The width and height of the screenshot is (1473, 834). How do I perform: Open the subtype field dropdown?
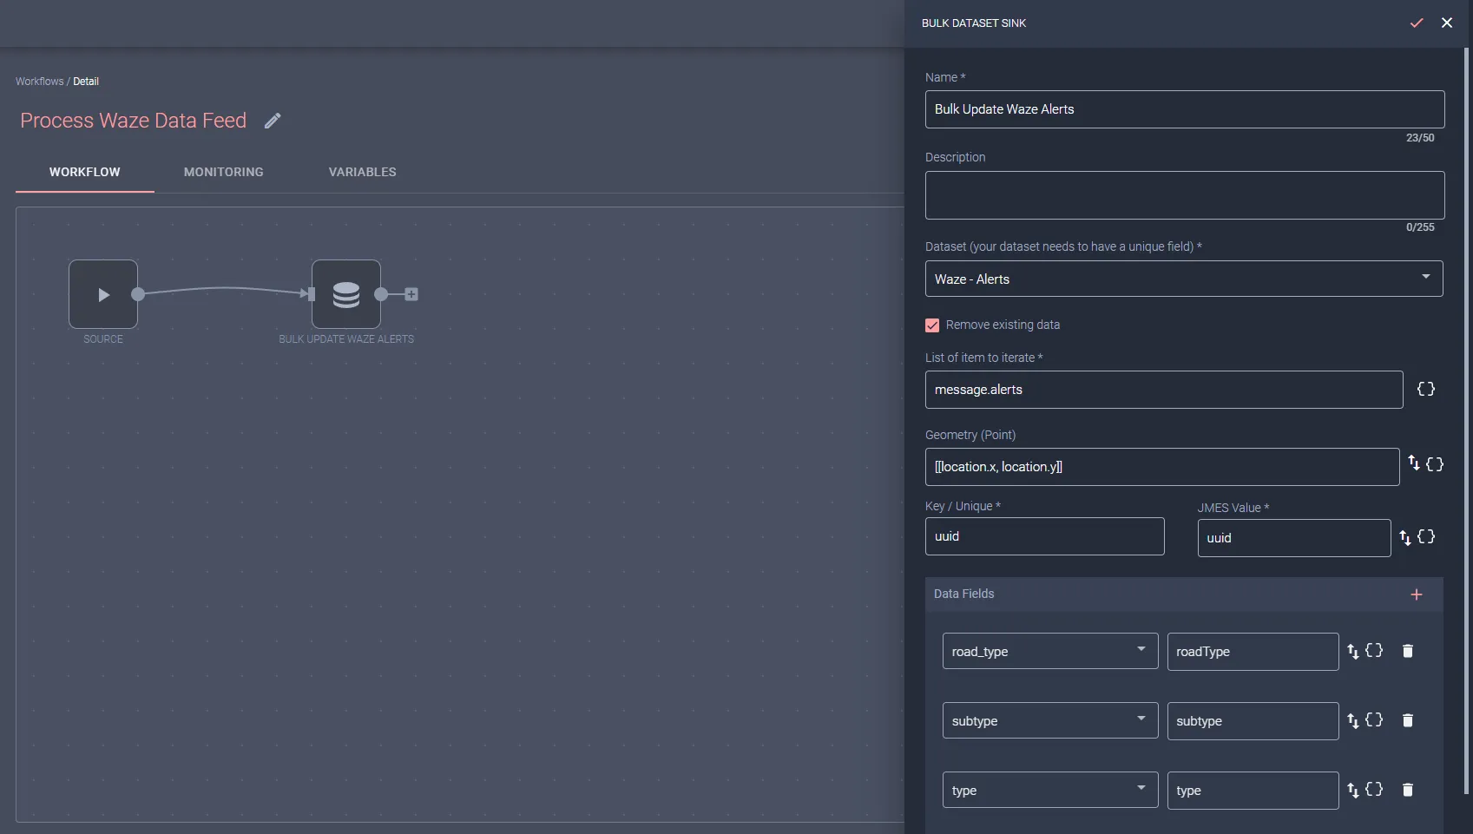[x=1050, y=720]
